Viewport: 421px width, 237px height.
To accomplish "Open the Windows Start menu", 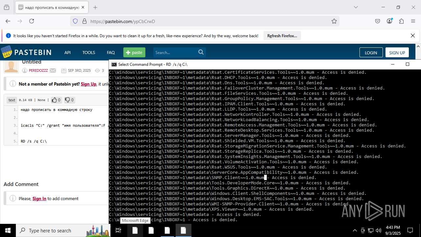I will (x=8, y=230).
